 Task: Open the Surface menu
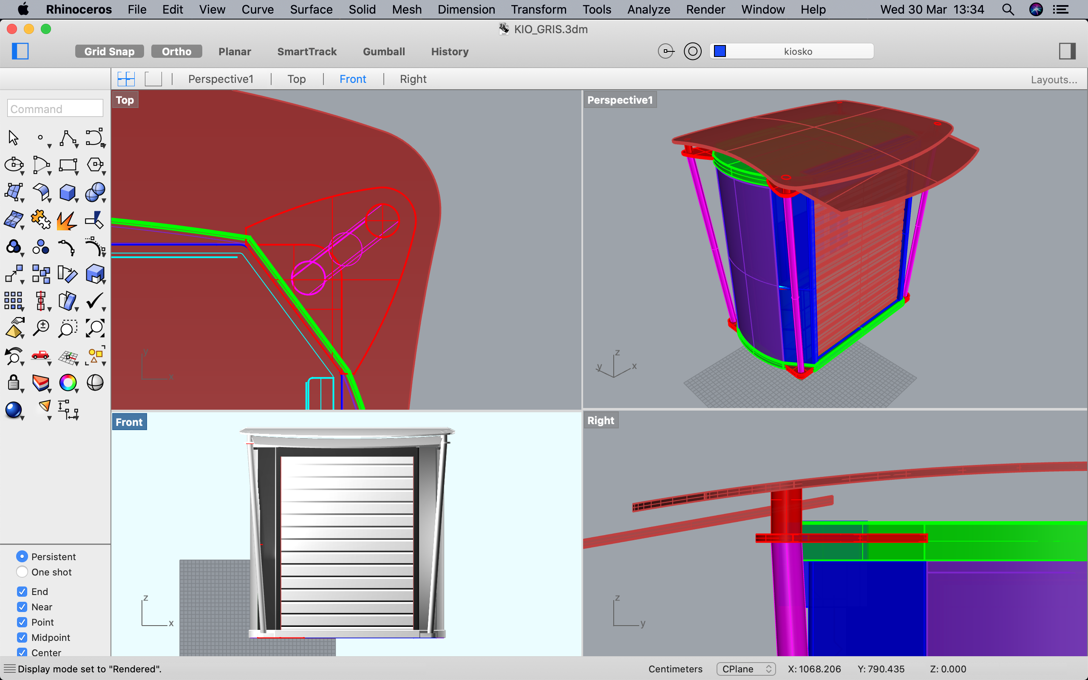coord(311,9)
